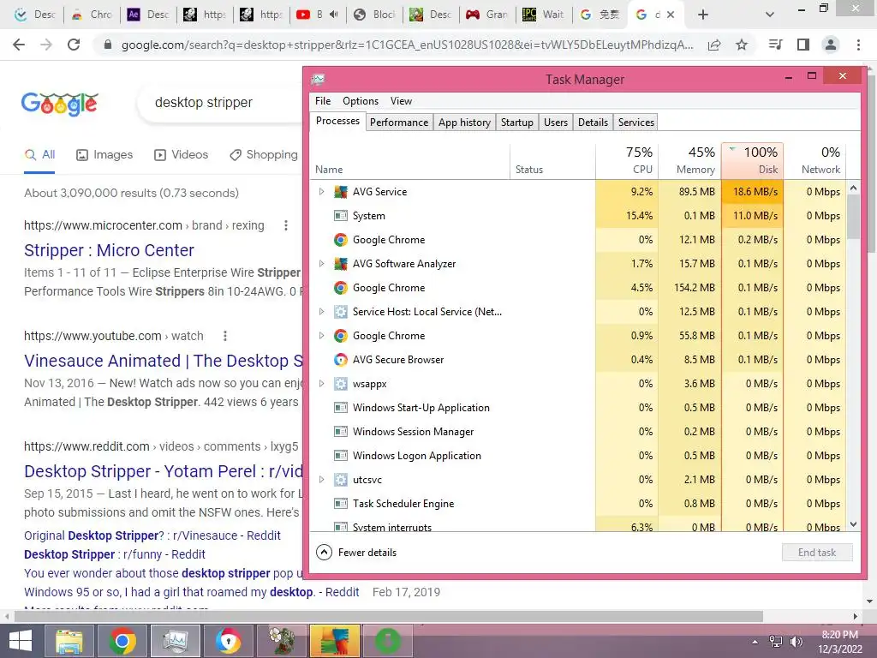Click the End task button
This screenshot has width=877, height=658.
click(817, 553)
